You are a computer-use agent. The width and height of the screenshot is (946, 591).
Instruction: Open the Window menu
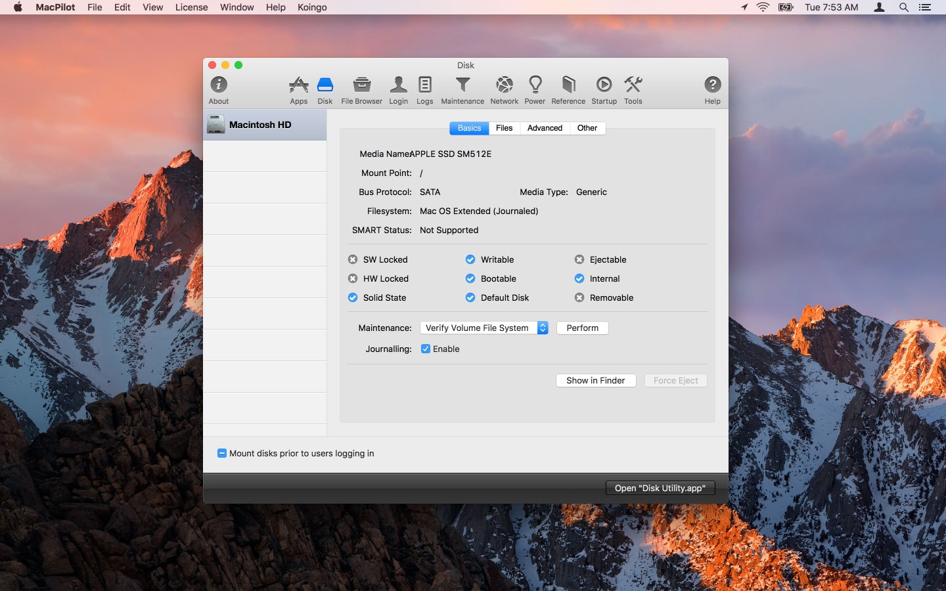point(236,7)
